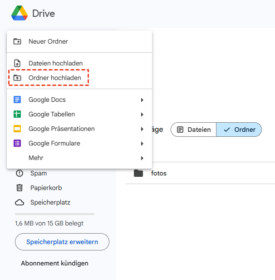Image resolution: width=275 pixels, height=280 pixels.
Task: Click the Google Tabellen green icon
Action: (x=17, y=114)
